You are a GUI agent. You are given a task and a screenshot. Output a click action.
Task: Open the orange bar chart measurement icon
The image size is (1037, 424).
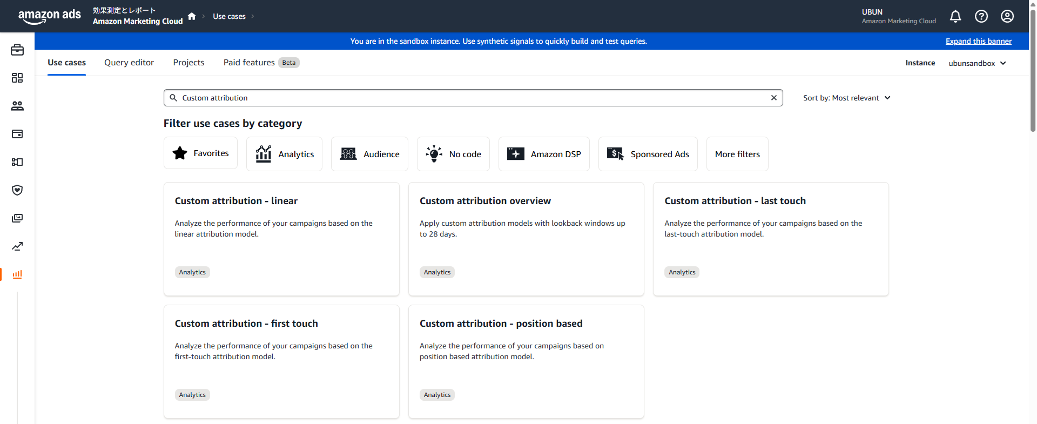click(17, 274)
